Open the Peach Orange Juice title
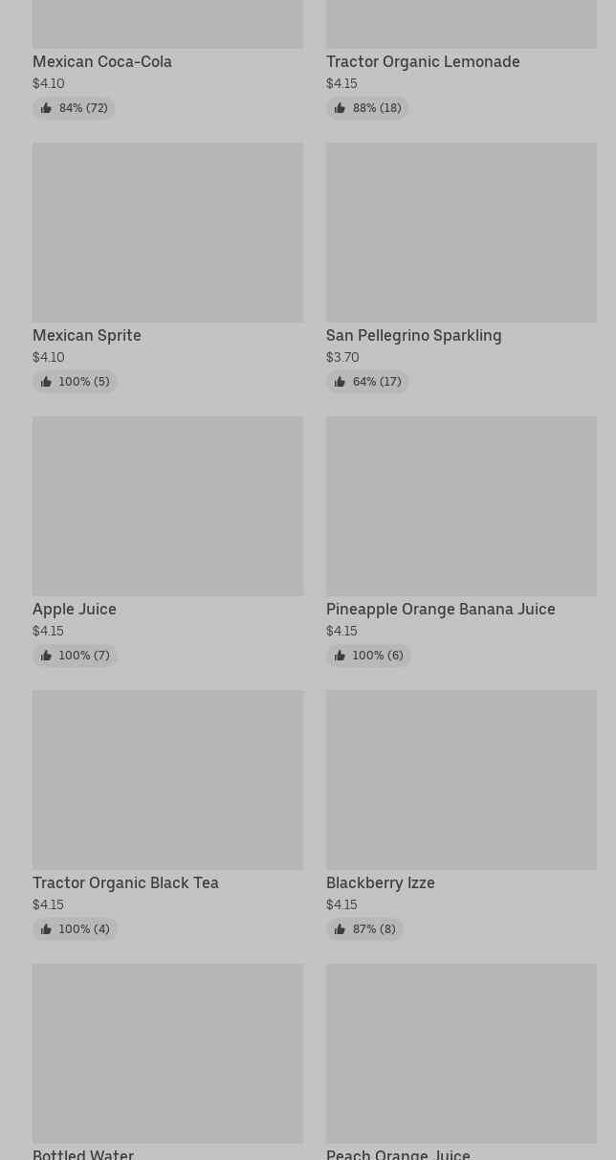 398,1153
